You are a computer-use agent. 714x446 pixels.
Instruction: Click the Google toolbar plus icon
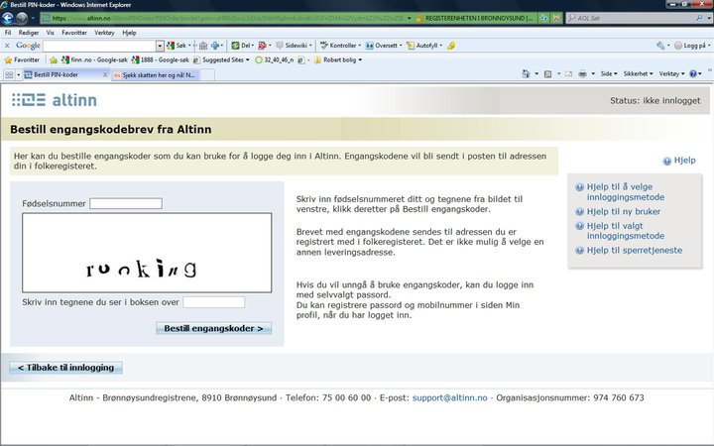[x=214, y=46]
